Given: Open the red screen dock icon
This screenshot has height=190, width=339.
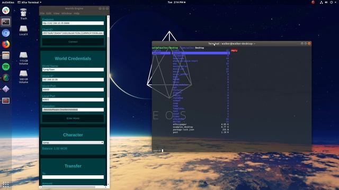Looking at the screenshot, I should coord(6,100).
